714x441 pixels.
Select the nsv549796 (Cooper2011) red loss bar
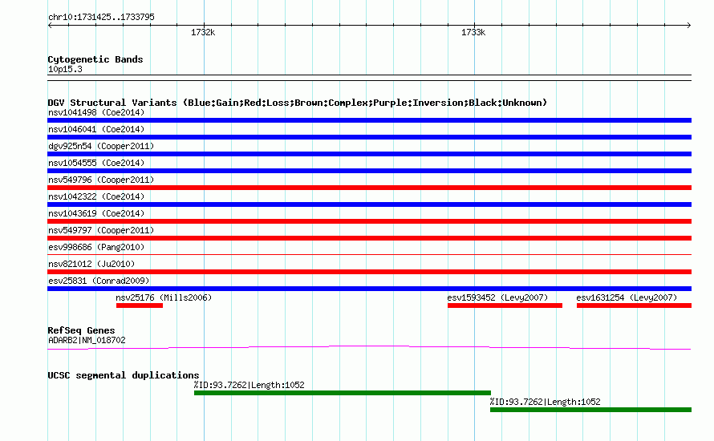tap(369, 188)
